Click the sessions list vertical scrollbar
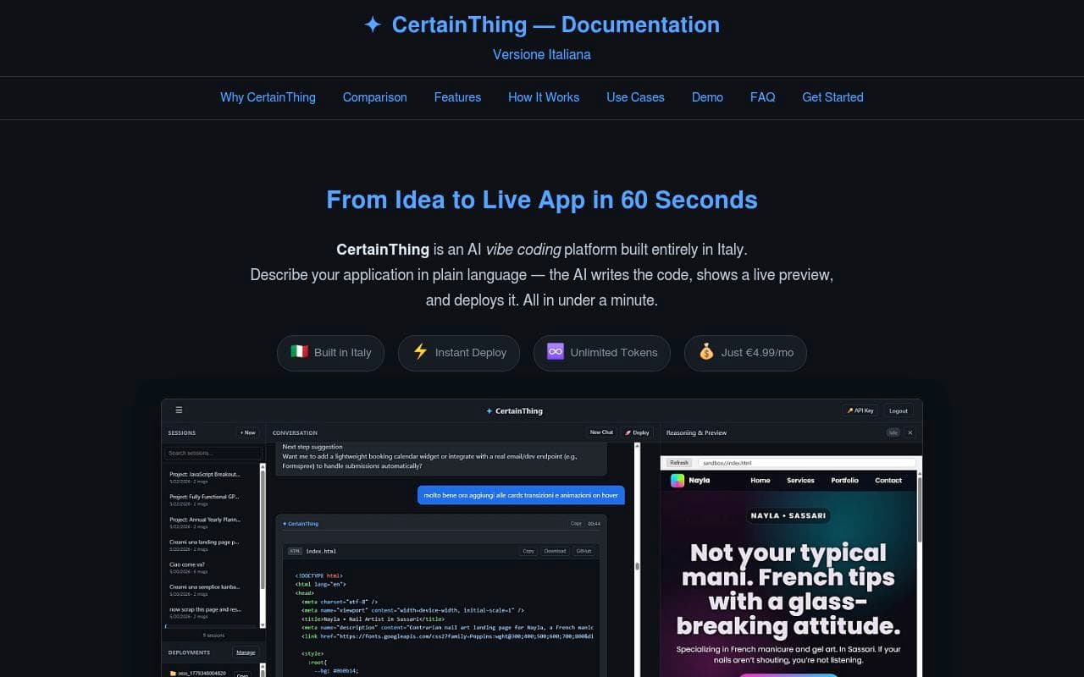Screen dimensions: 1084x677 (262, 545)
